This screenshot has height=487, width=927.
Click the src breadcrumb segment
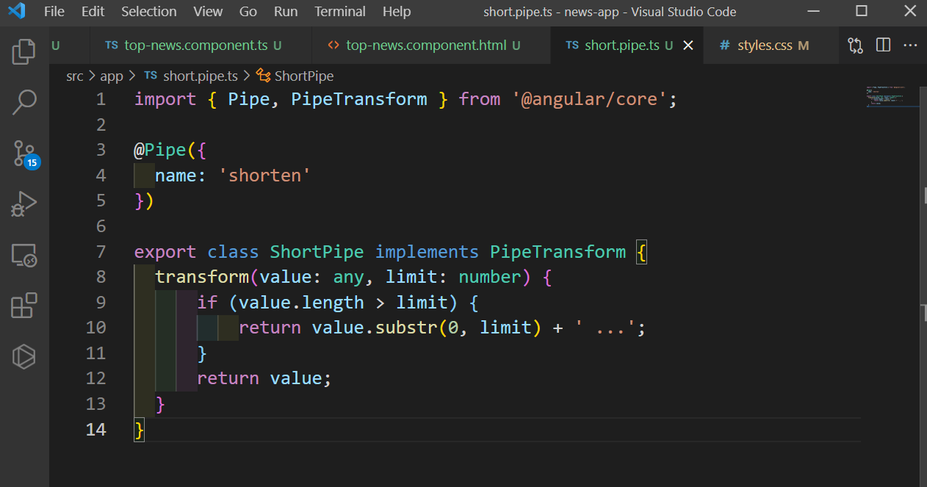(75, 76)
